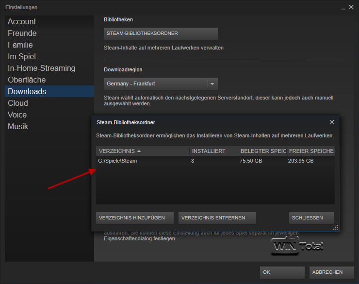Click the VERZEICHNIS sort arrow indicator
359x284 pixels.
[139, 151]
